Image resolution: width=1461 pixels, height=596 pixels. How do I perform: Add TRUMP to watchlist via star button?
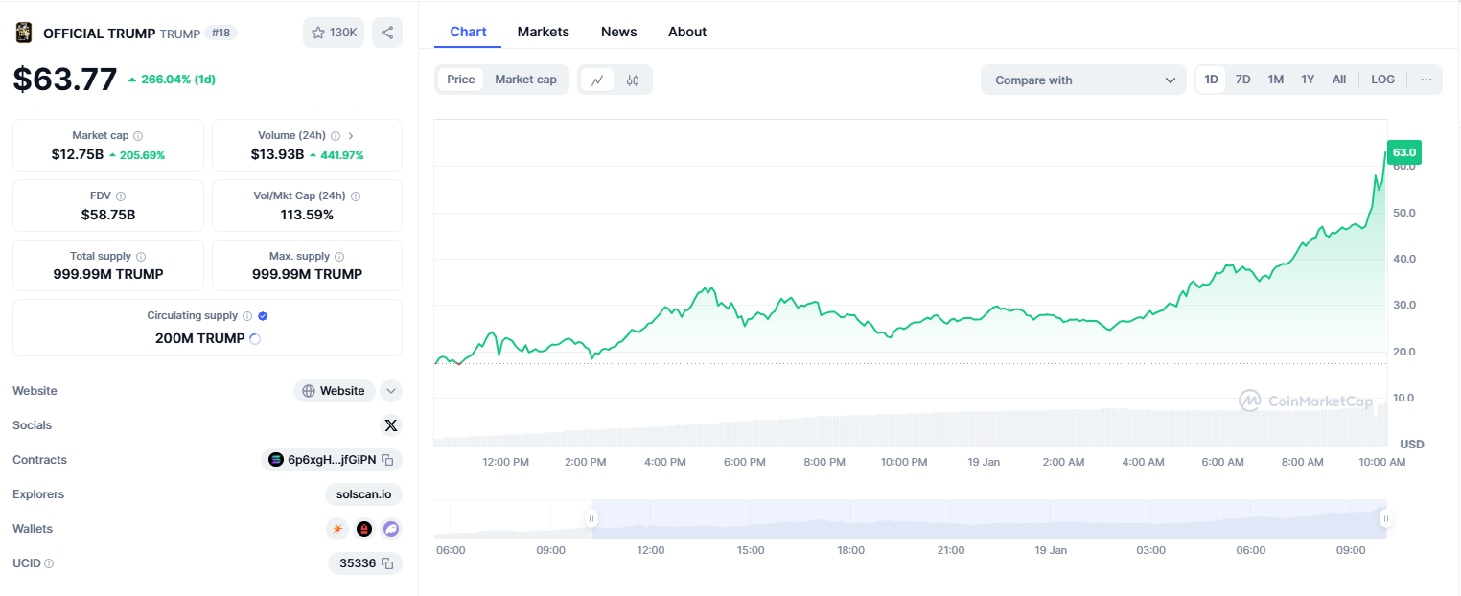[334, 33]
